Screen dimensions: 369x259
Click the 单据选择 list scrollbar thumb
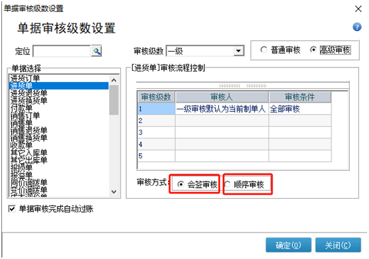114,100
